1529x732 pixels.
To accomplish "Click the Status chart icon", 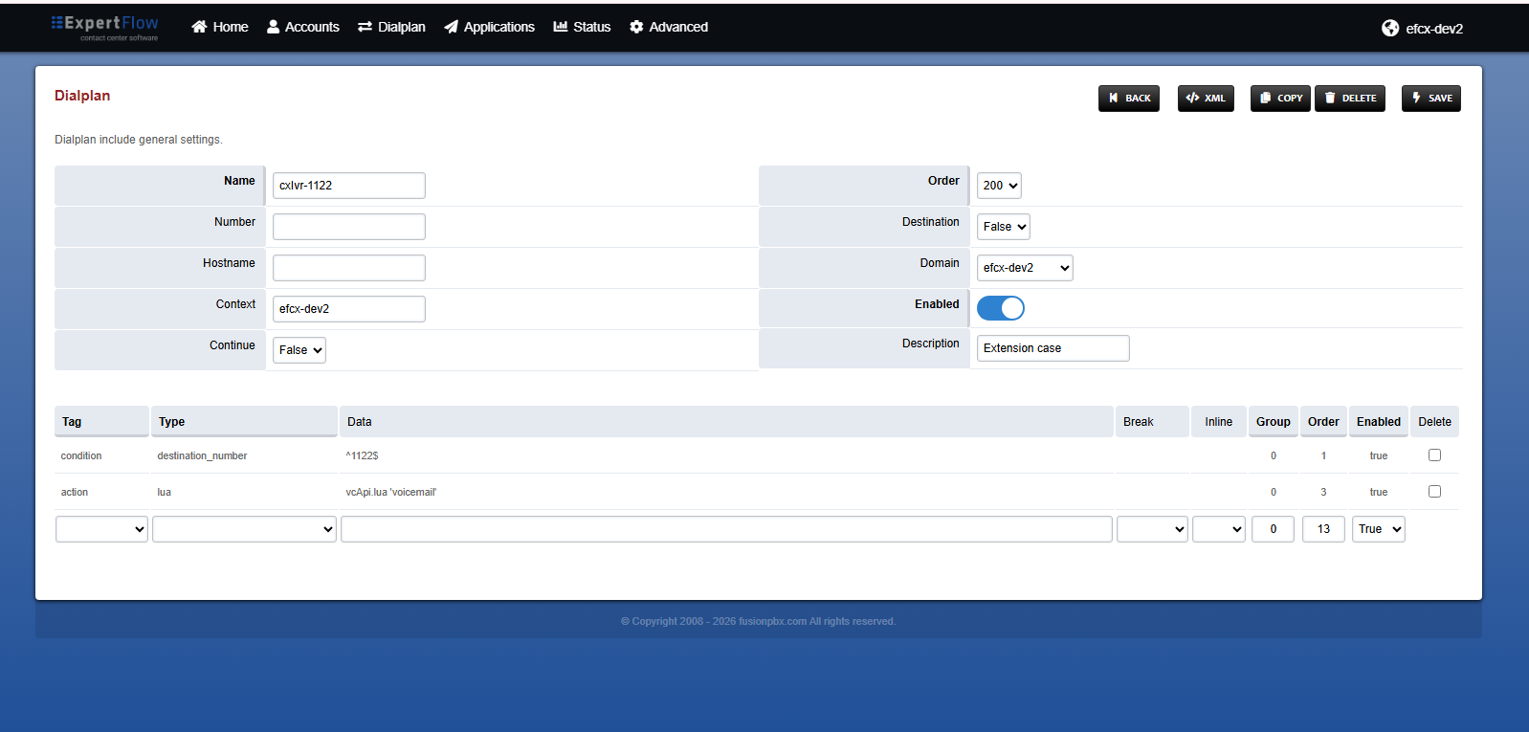I will 561,27.
